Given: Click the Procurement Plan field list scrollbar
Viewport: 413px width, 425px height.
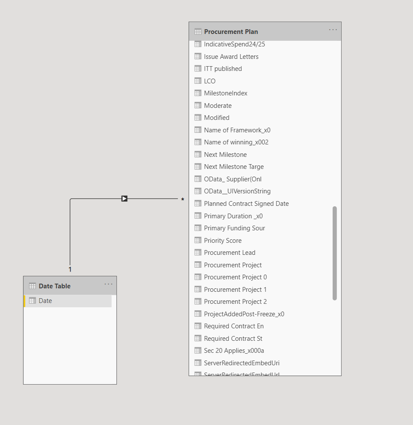Looking at the screenshot, I should pos(335,254).
